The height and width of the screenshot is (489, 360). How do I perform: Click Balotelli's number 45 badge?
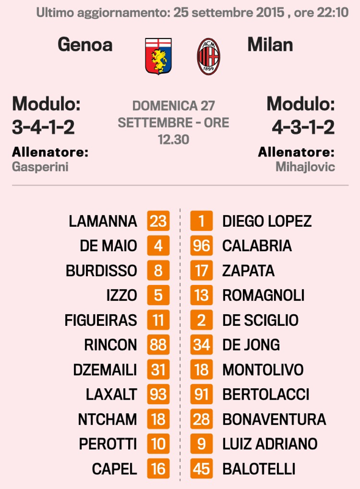[201, 468]
